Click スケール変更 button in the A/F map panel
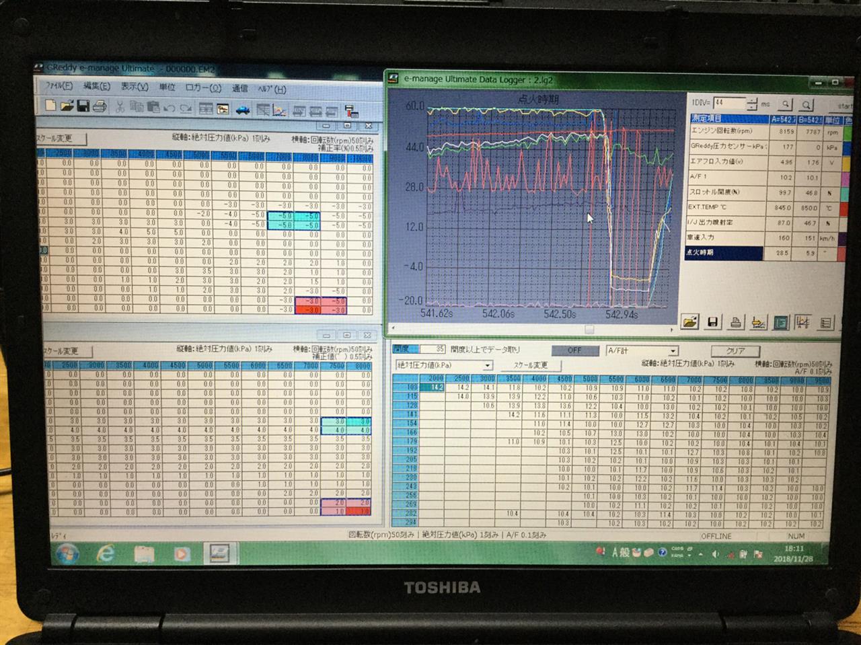 531,365
